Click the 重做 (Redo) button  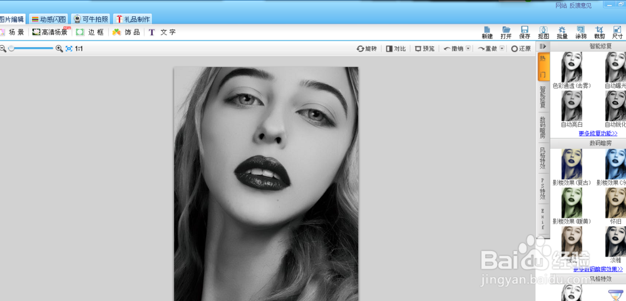click(x=488, y=49)
